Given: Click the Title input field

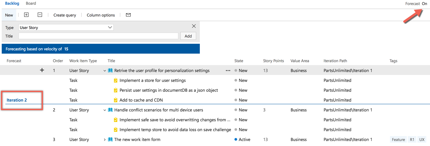Looking at the screenshot, I should [x=98, y=36].
